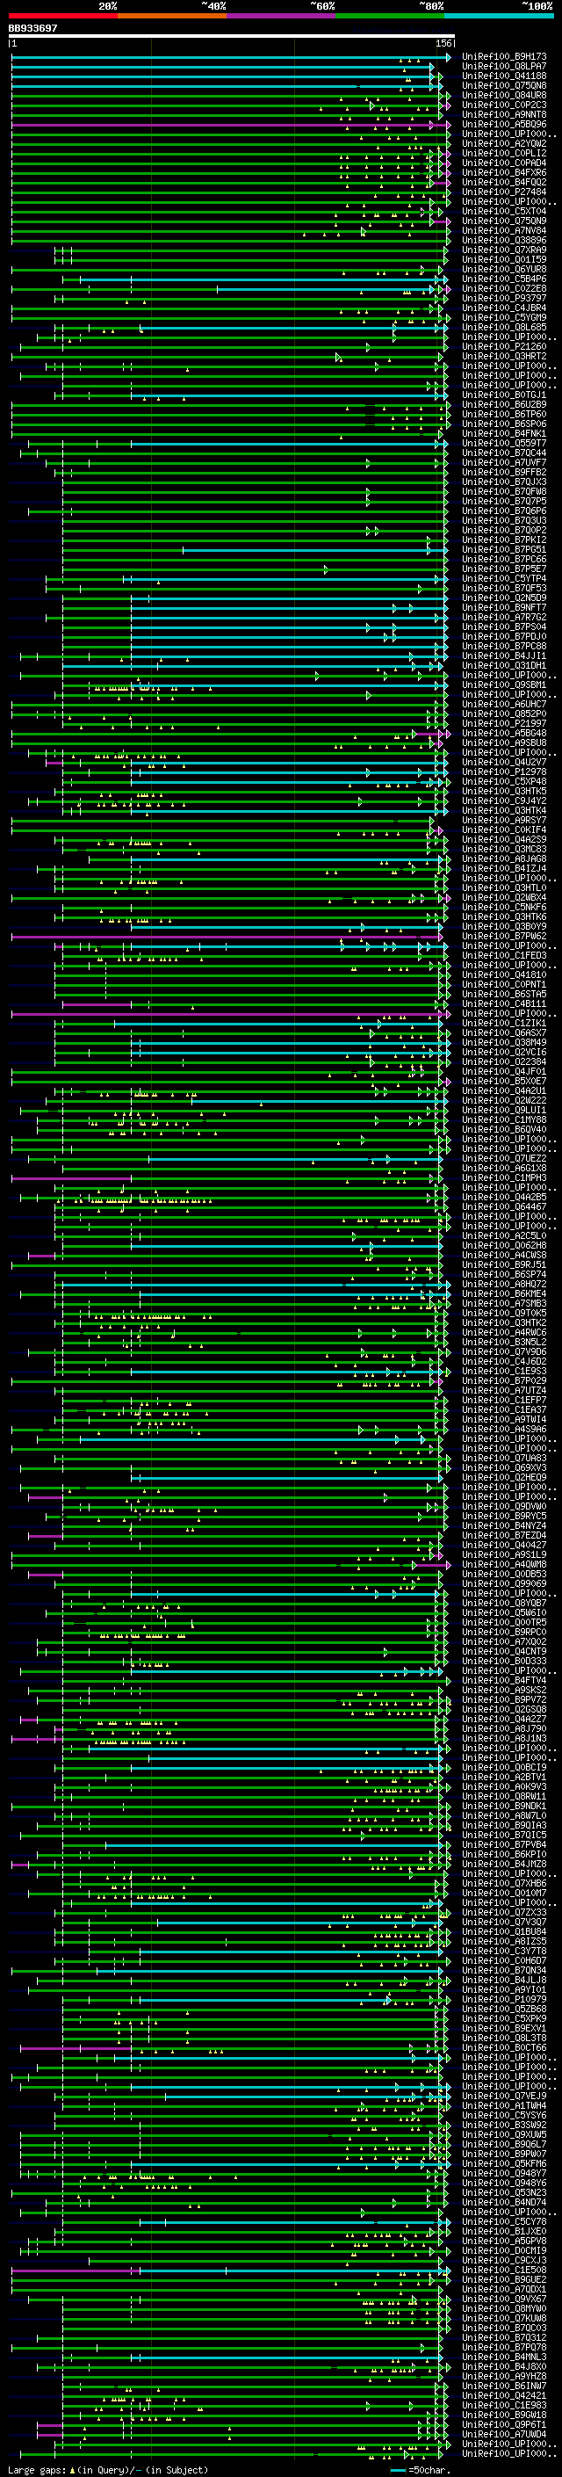This screenshot has width=562, height=2477.
Task: Choose the UniRef100_C0PAD4 entry
Action: (504, 163)
